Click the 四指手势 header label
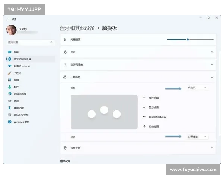The width and height of the screenshot is (224, 179). click(x=75, y=148)
